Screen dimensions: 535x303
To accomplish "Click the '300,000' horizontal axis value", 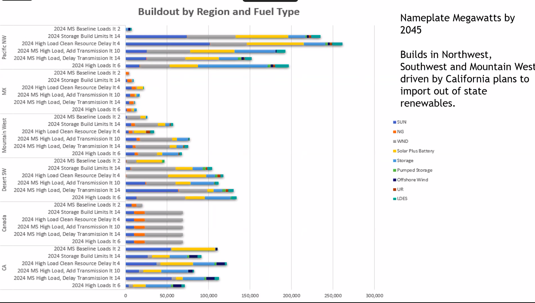I will (x=374, y=296).
